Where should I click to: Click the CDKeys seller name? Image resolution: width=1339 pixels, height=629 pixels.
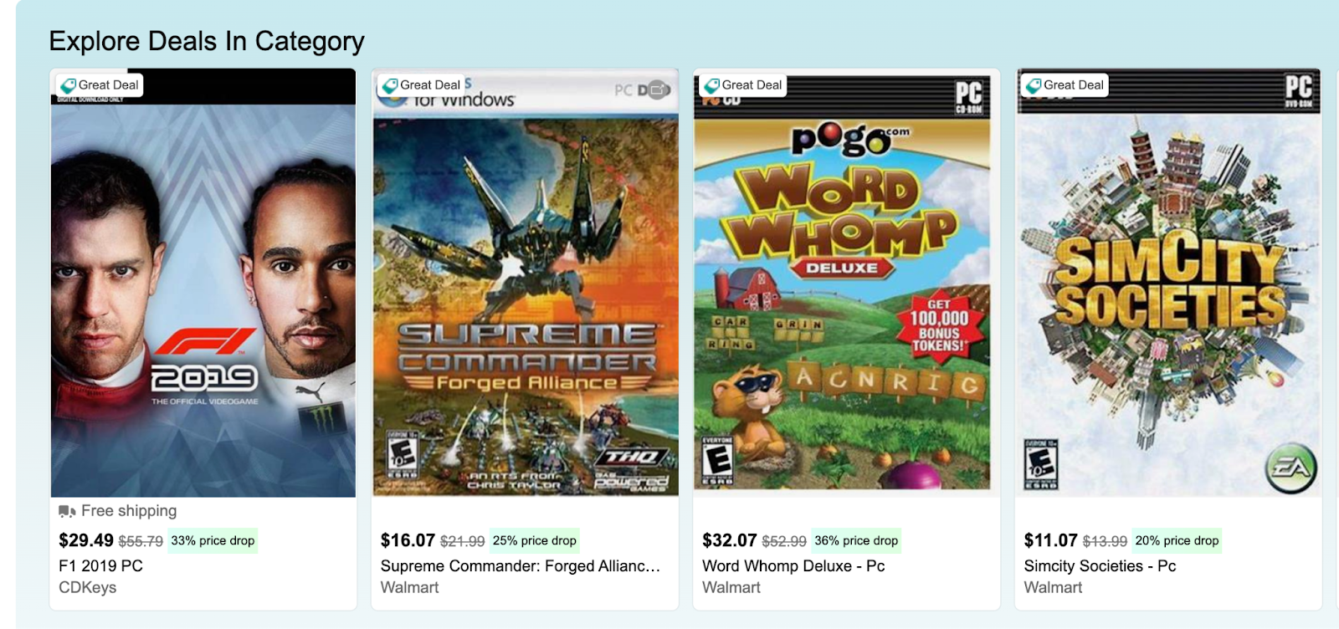click(x=87, y=588)
